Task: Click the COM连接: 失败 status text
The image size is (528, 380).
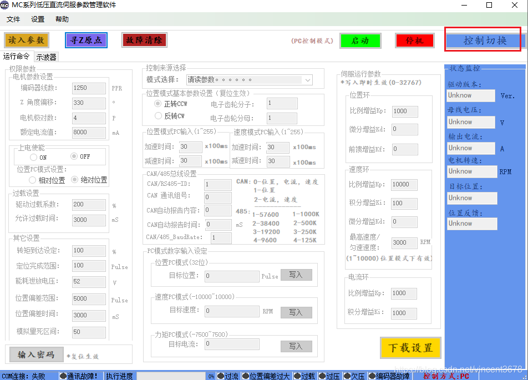Action: 23,376
